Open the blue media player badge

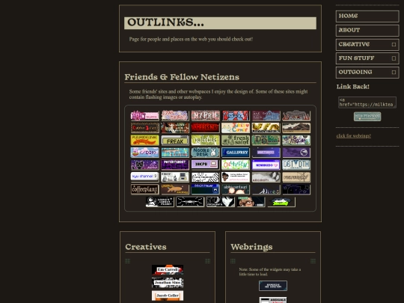[x=205, y=189]
